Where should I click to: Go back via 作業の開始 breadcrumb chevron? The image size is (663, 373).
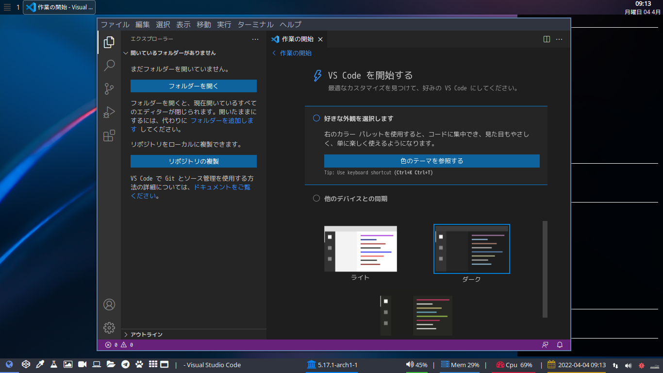click(x=274, y=53)
